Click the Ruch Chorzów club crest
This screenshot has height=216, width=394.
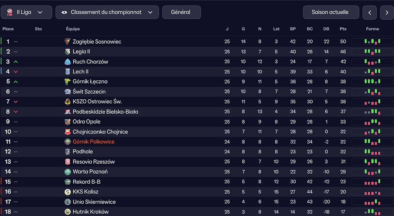pyautogui.click(x=68, y=62)
